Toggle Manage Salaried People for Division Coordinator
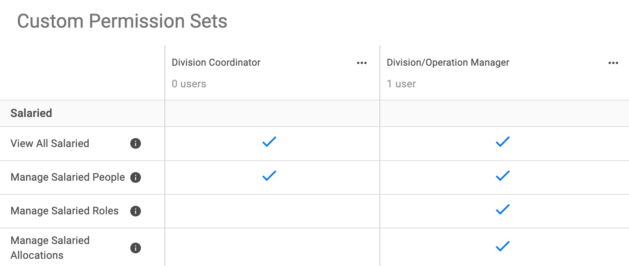The height and width of the screenshot is (266, 629). [x=269, y=175]
